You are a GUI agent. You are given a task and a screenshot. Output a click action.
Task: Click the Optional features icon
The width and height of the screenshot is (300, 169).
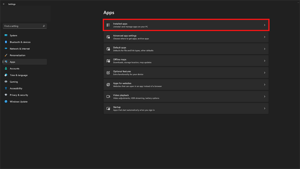tap(108, 73)
